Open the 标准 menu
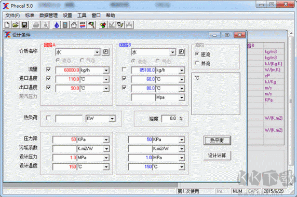The height and width of the screenshot is (197, 297). click(30, 16)
